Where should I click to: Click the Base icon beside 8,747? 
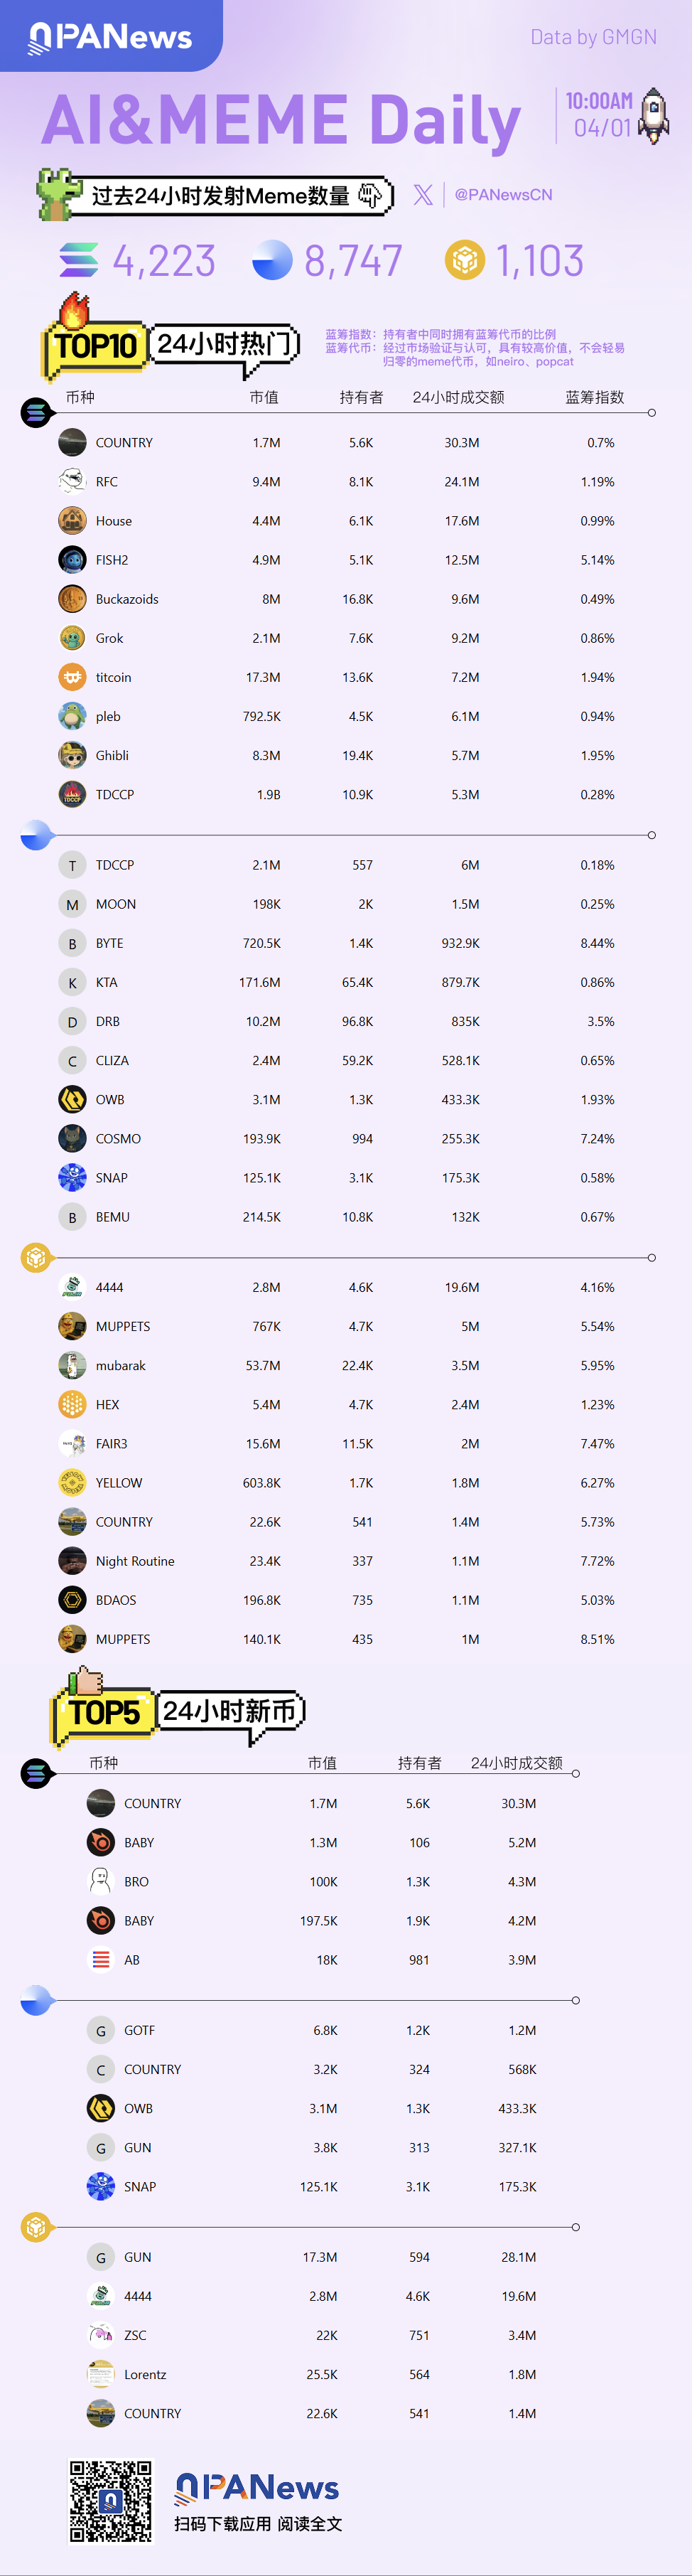pos(271,260)
